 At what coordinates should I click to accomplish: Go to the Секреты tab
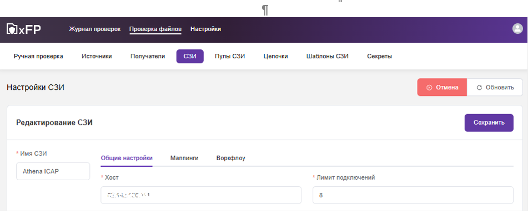click(380, 57)
